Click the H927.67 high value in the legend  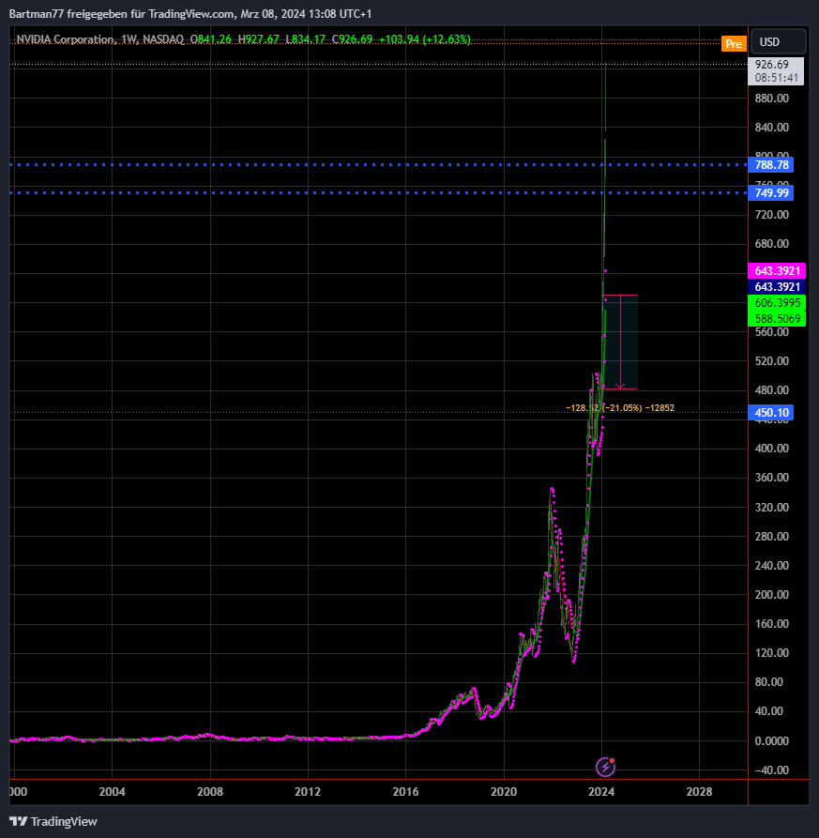click(259, 39)
